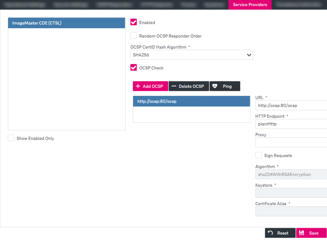Select http://ocsp:80/ocsp entry in OCSP list
327x240 pixels.
[x=191, y=101]
